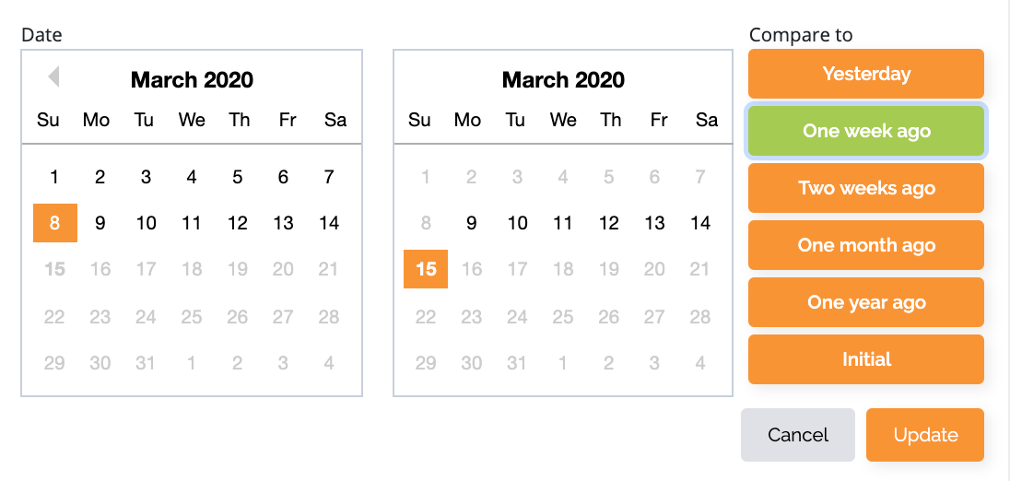The height and width of the screenshot is (481, 1010).
Task: Select March 9 in right calendar
Action: (472, 223)
